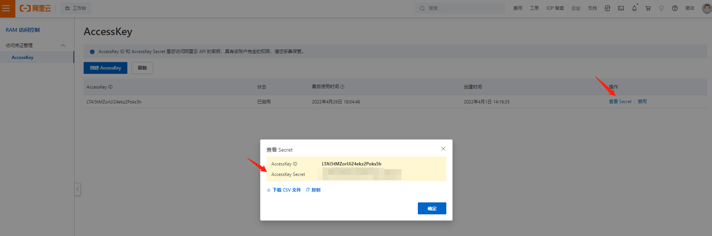The height and width of the screenshot is (236, 712).
Task: Open the 简体 language dropdown
Action: click(690, 8)
